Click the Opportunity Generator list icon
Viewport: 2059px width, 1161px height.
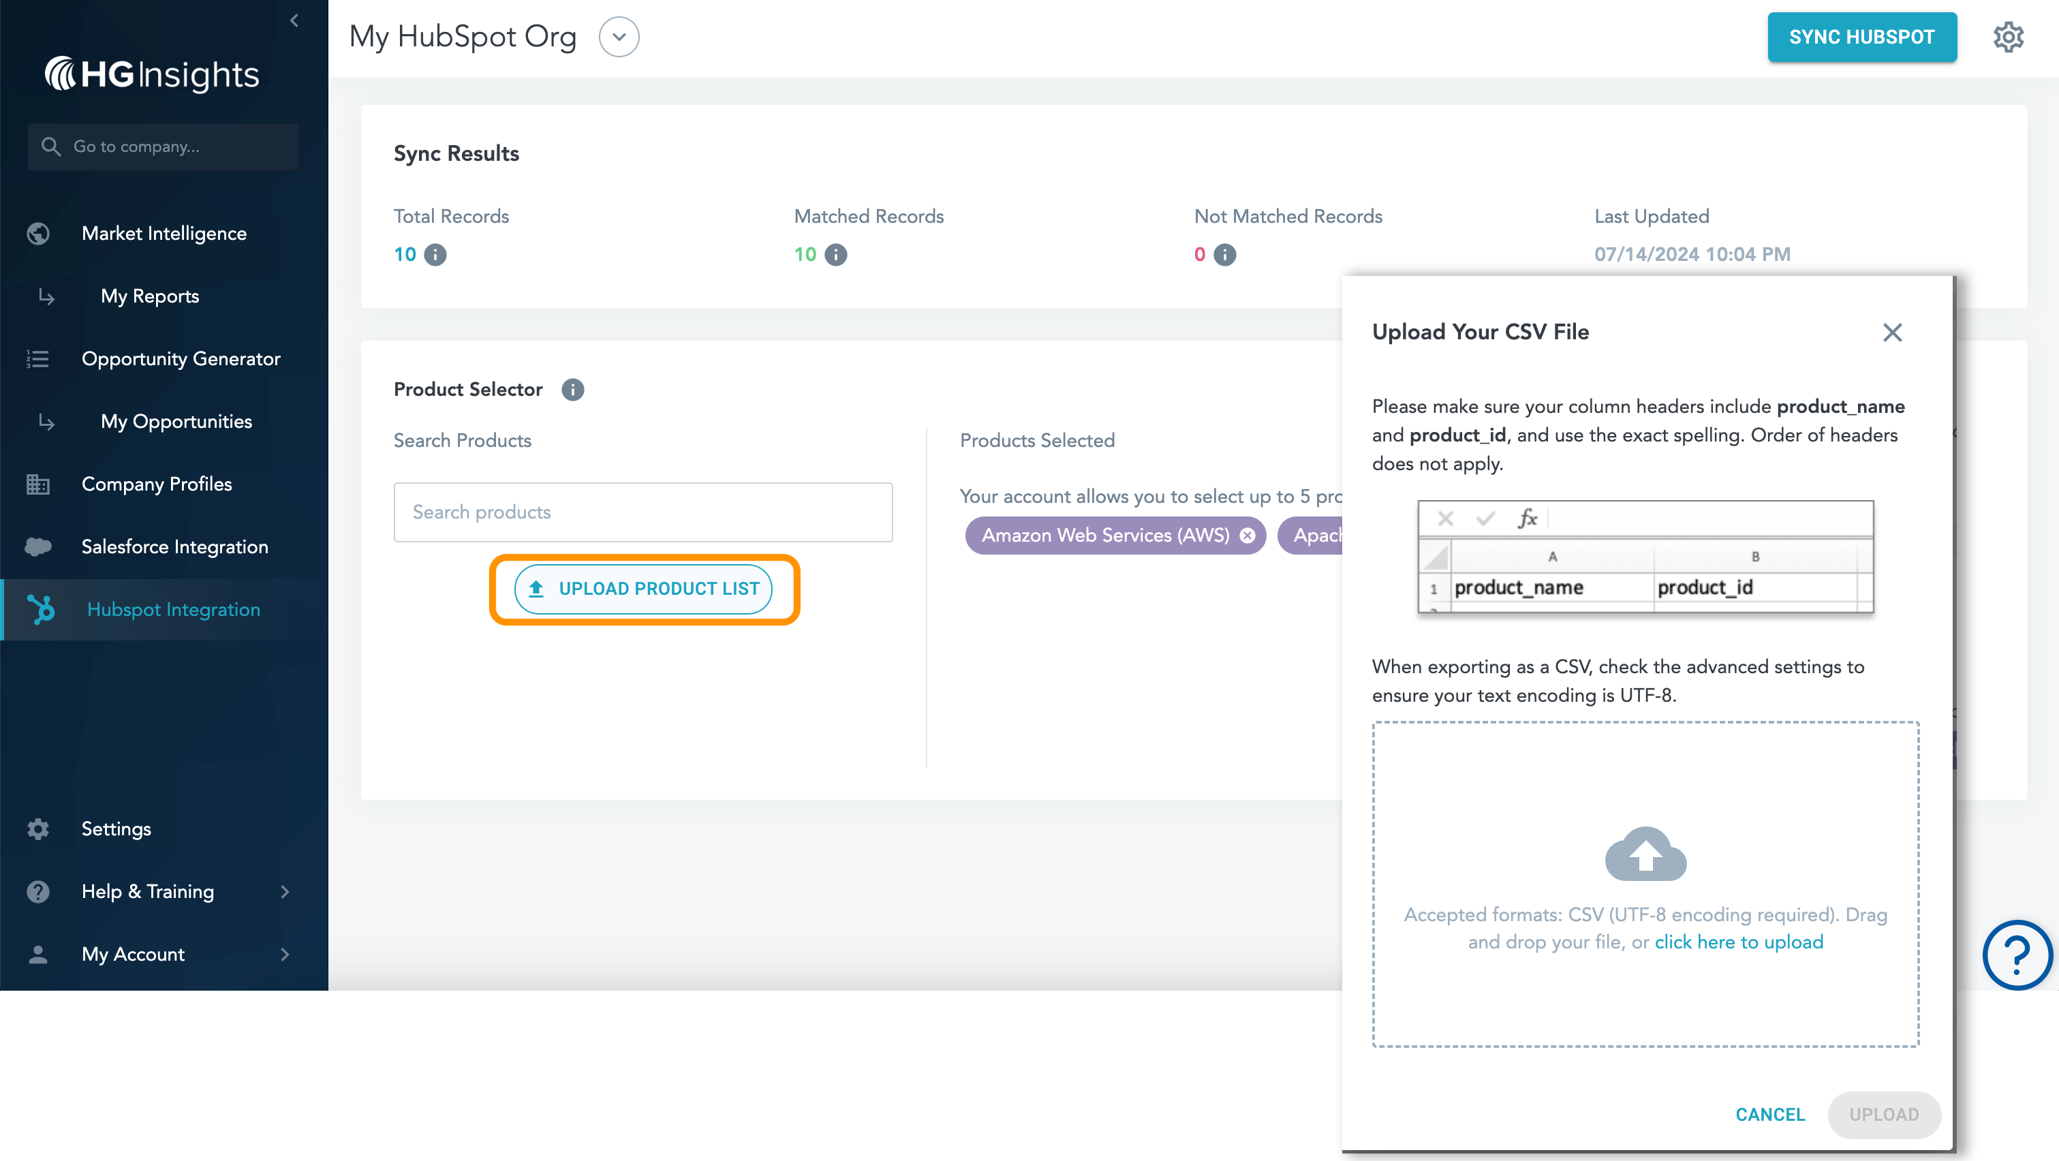pos(37,359)
